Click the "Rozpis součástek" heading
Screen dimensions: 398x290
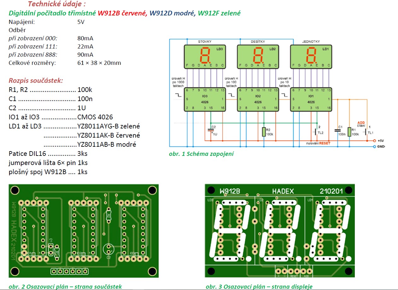pos(36,80)
